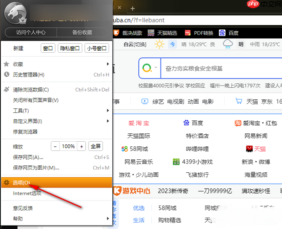The height and width of the screenshot is (229, 282).
Task: Click the 100% zoom level value
Action: (69, 146)
